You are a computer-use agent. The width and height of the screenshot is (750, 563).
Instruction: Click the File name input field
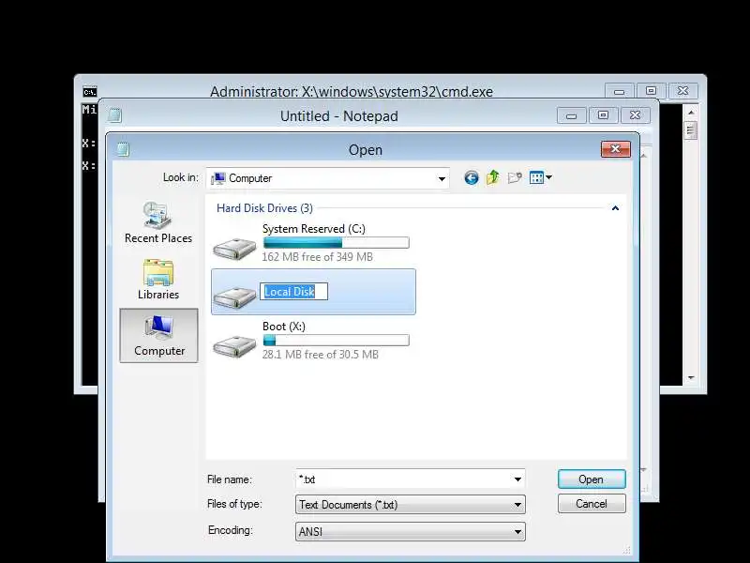[x=404, y=479]
